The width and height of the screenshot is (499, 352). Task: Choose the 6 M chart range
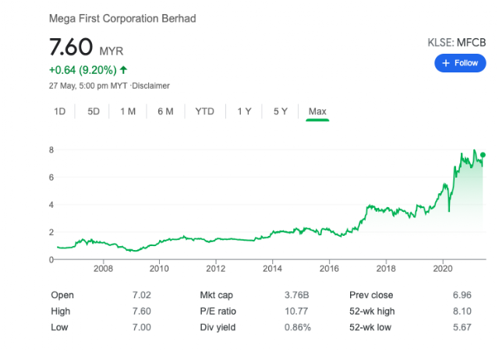coord(165,111)
